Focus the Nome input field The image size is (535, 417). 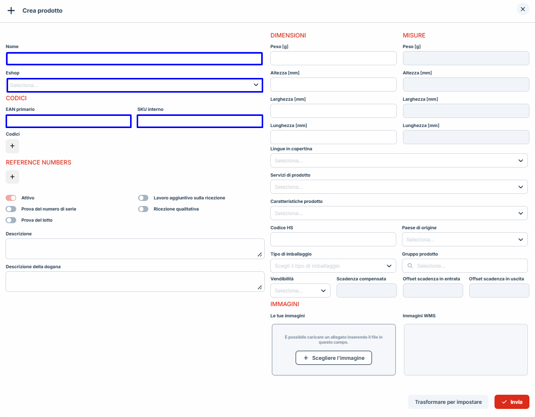point(134,59)
